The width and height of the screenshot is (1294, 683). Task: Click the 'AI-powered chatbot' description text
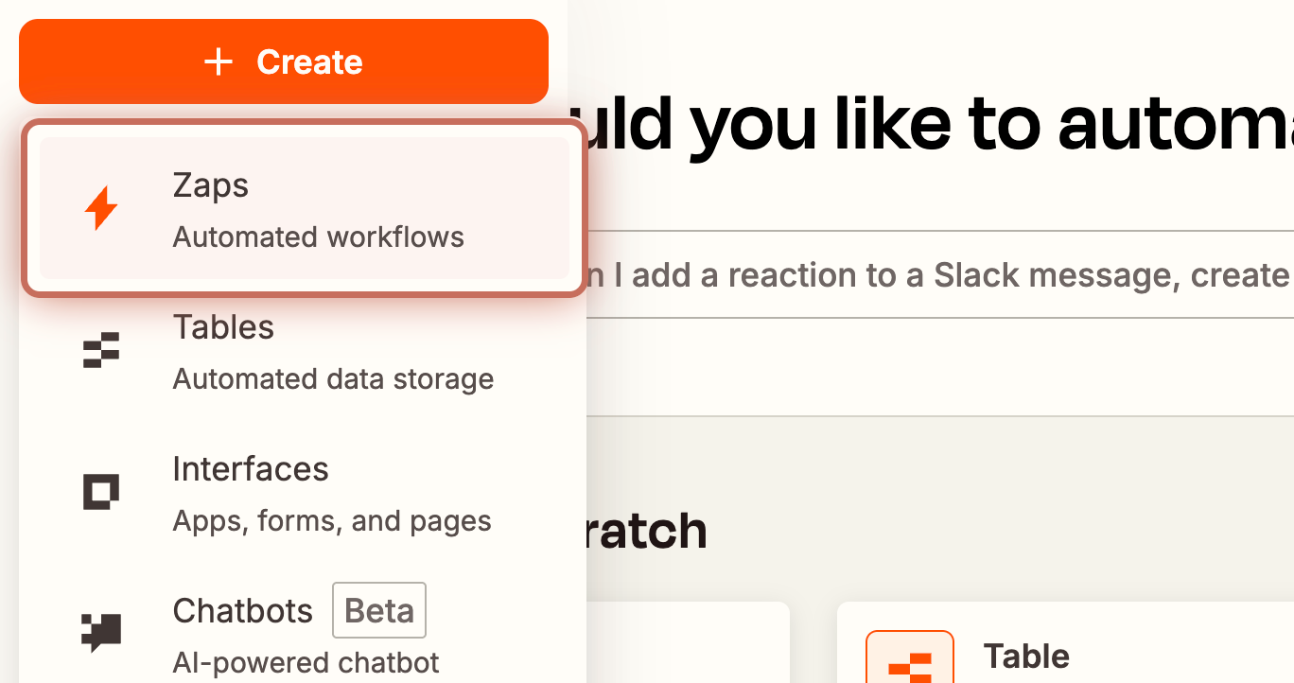(306, 662)
